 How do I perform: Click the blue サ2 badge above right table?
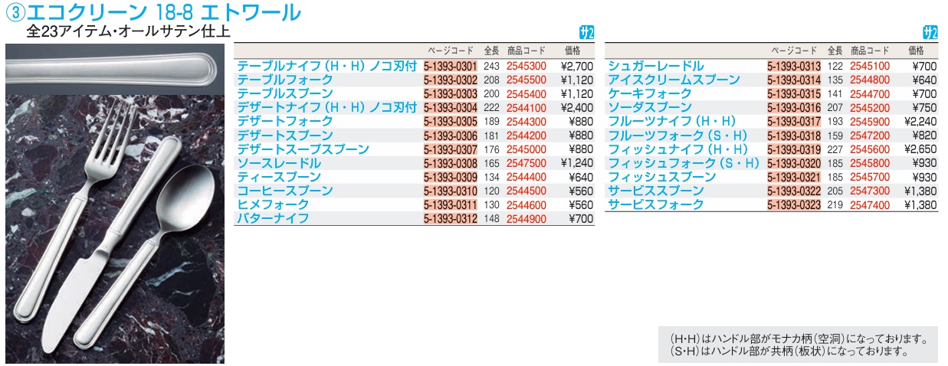930,33
